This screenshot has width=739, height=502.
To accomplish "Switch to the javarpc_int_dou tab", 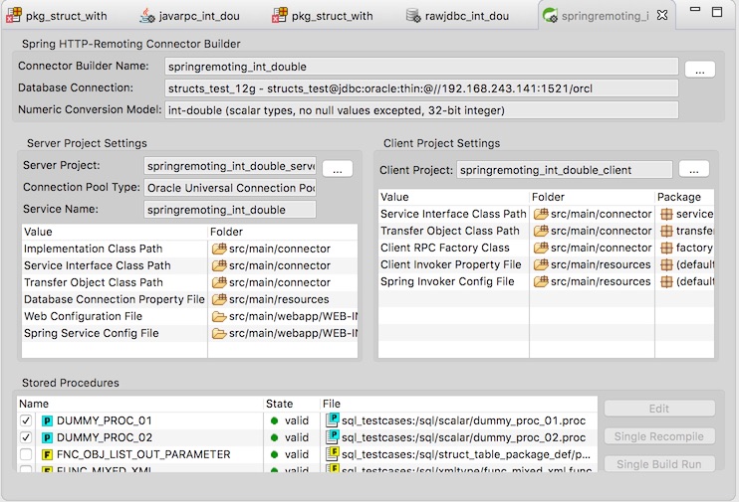I will tap(189, 16).
